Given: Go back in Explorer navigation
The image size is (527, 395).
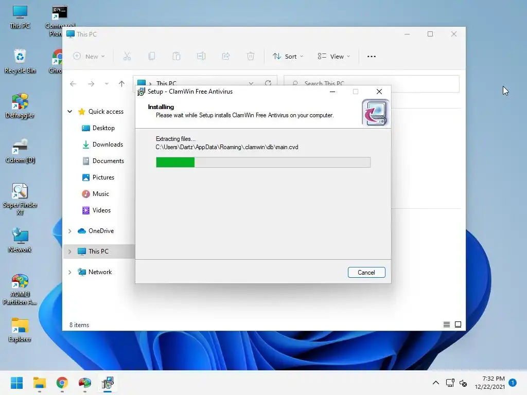Looking at the screenshot, I should (73, 84).
